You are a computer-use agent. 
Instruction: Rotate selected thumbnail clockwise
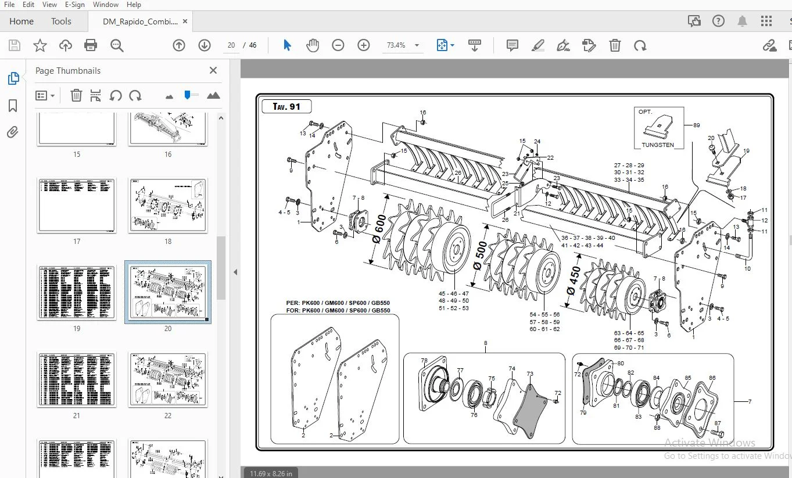135,95
